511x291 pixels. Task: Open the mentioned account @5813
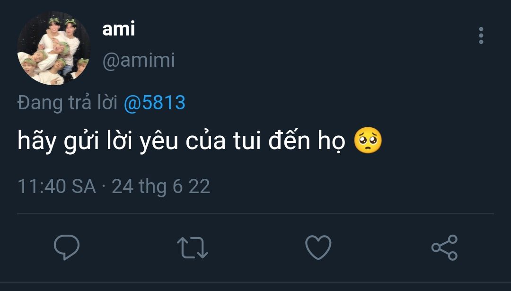click(154, 103)
